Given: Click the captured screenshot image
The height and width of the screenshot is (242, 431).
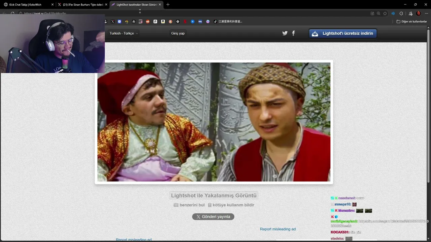Looking at the screenshot, I should click(214, 122).
